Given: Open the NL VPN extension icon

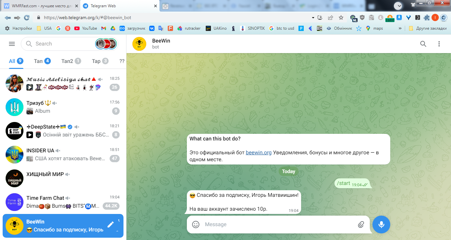Looking at the screenshot, I should click(x=353, y=18).
